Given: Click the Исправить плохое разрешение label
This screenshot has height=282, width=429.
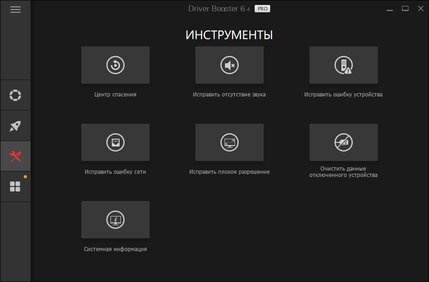Looking at the screenshot, I should (x=230, y=172).
